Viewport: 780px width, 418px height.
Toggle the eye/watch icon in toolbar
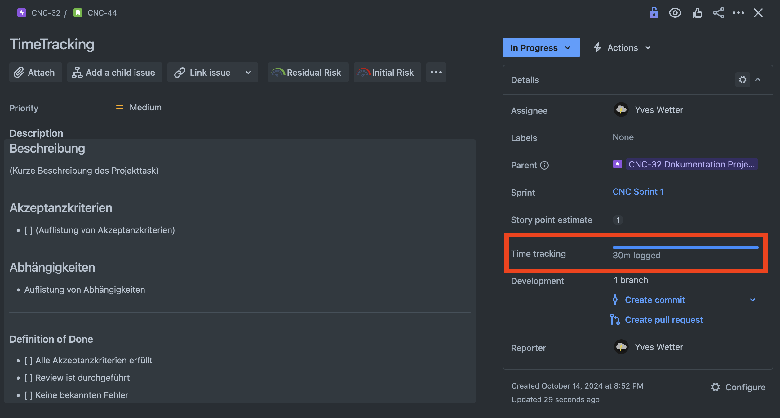click(675, 13)
